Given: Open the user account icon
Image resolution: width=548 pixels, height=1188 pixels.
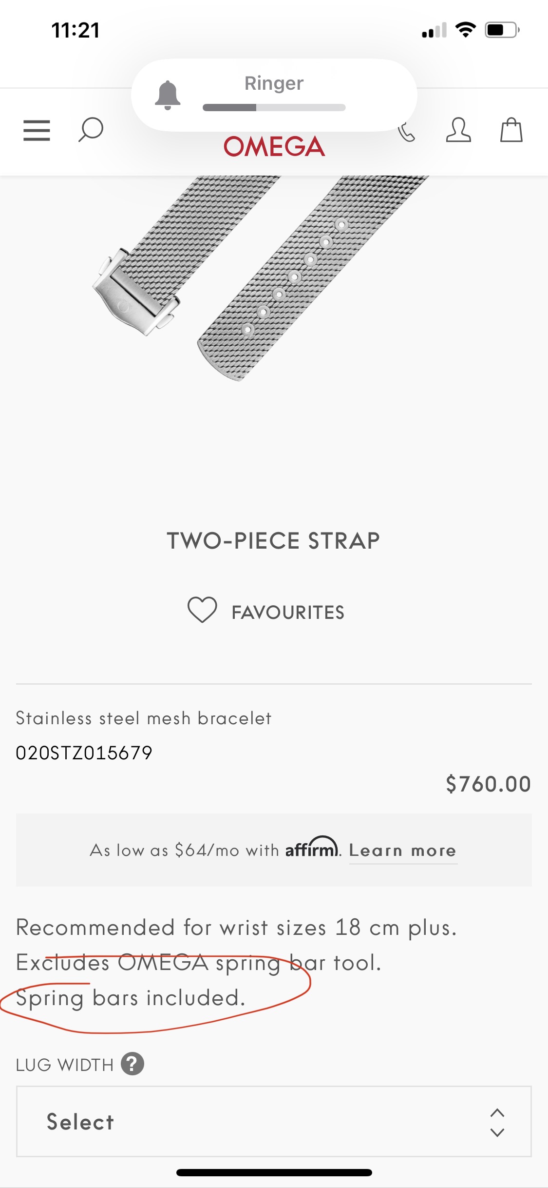Looking at the screenshot, I should coord(458,130).
